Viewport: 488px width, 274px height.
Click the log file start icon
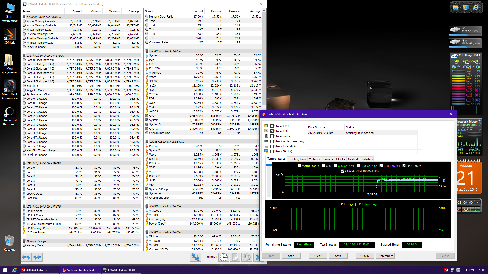point(235,257)
